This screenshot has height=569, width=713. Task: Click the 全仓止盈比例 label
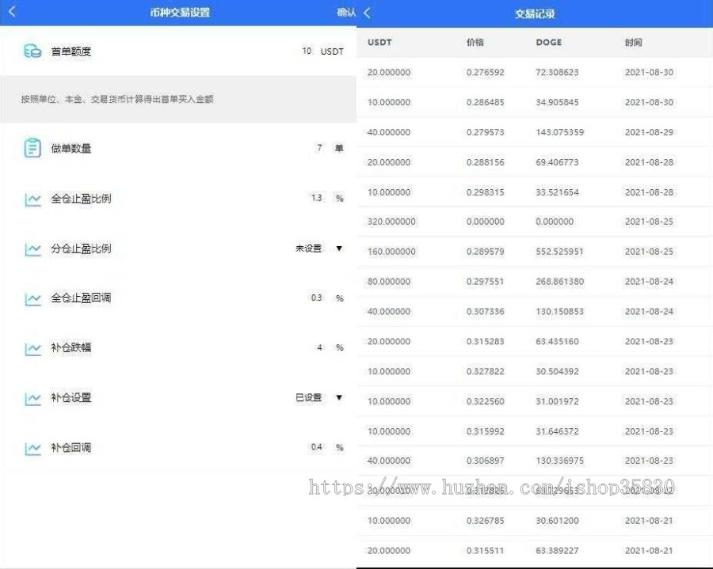click(81, 199)
